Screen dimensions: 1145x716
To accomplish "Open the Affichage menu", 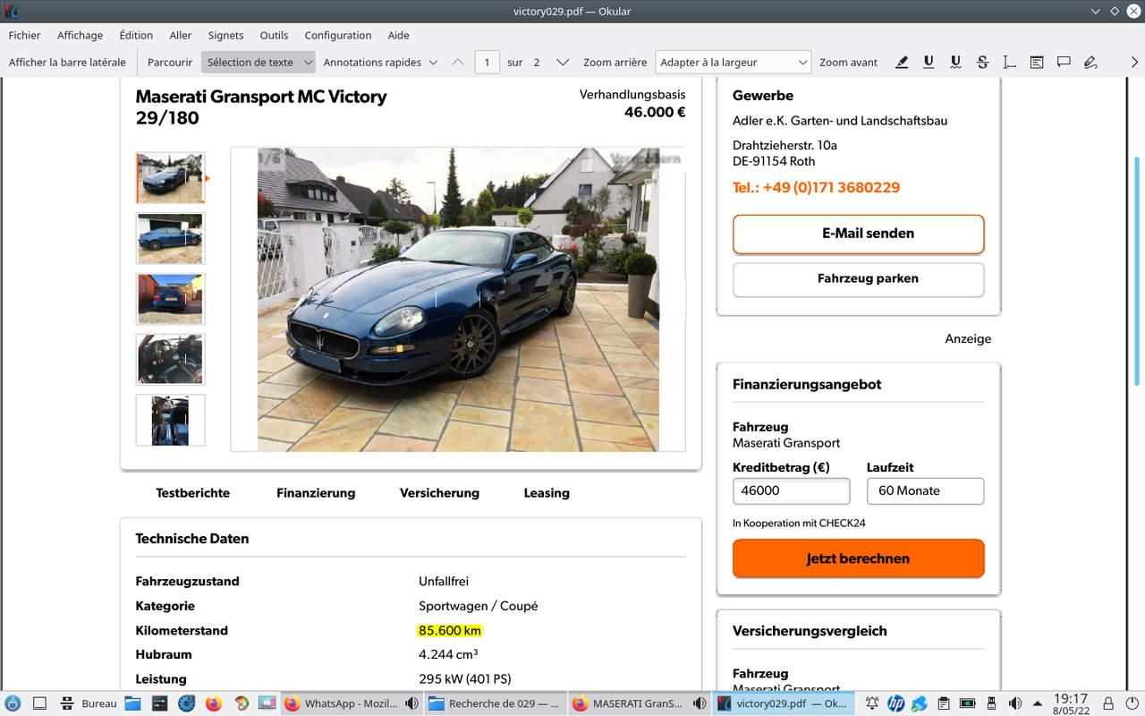I will pos(80,36).
